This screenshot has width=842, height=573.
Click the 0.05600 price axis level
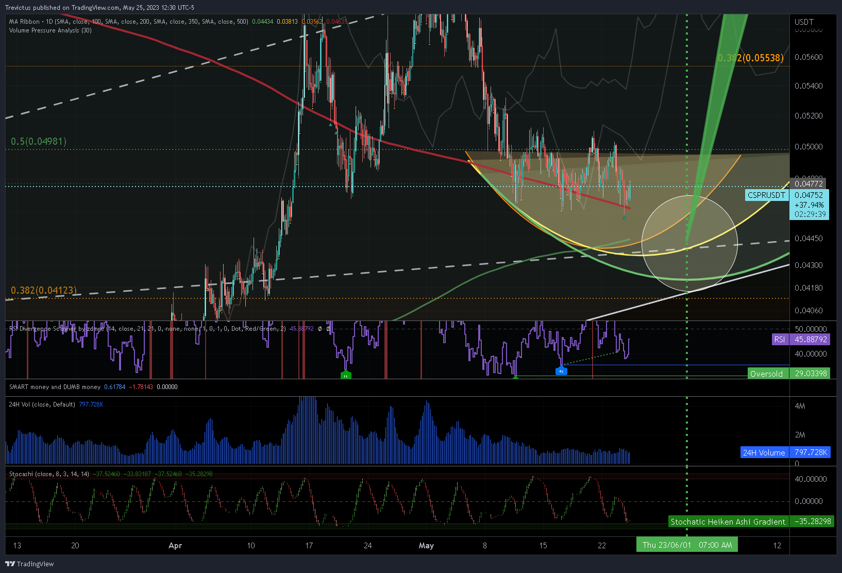click(809, 57)
